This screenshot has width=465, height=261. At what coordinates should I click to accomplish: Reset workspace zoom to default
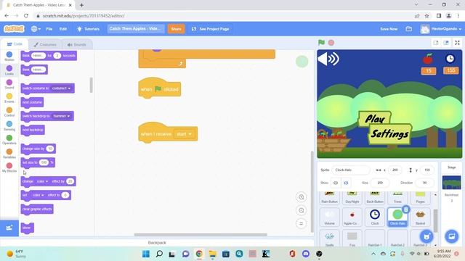click(x=301, y=223)
